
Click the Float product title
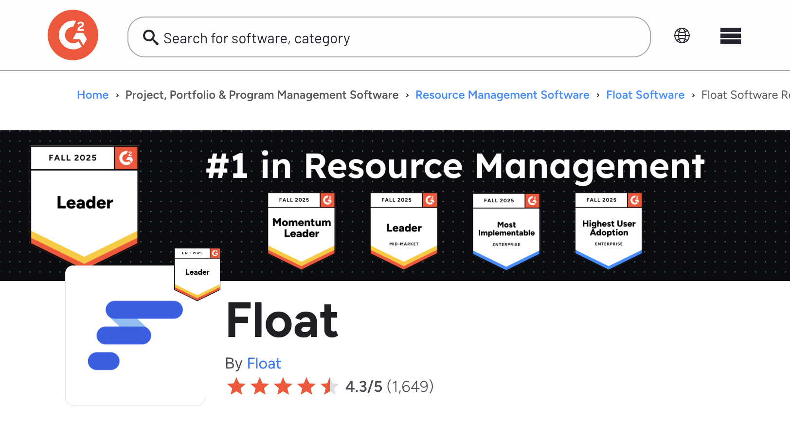tap(282, 320)
